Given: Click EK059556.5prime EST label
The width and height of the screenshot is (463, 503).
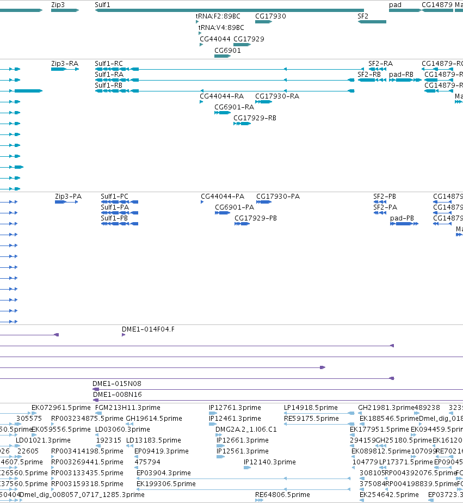Looking at the screenshot, I should pyautogui.click(x=61, y=430).
